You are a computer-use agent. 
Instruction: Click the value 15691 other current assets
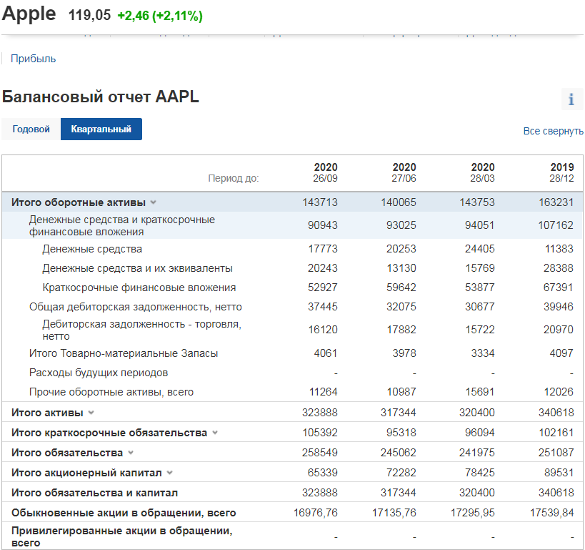[x=480, y=392]
